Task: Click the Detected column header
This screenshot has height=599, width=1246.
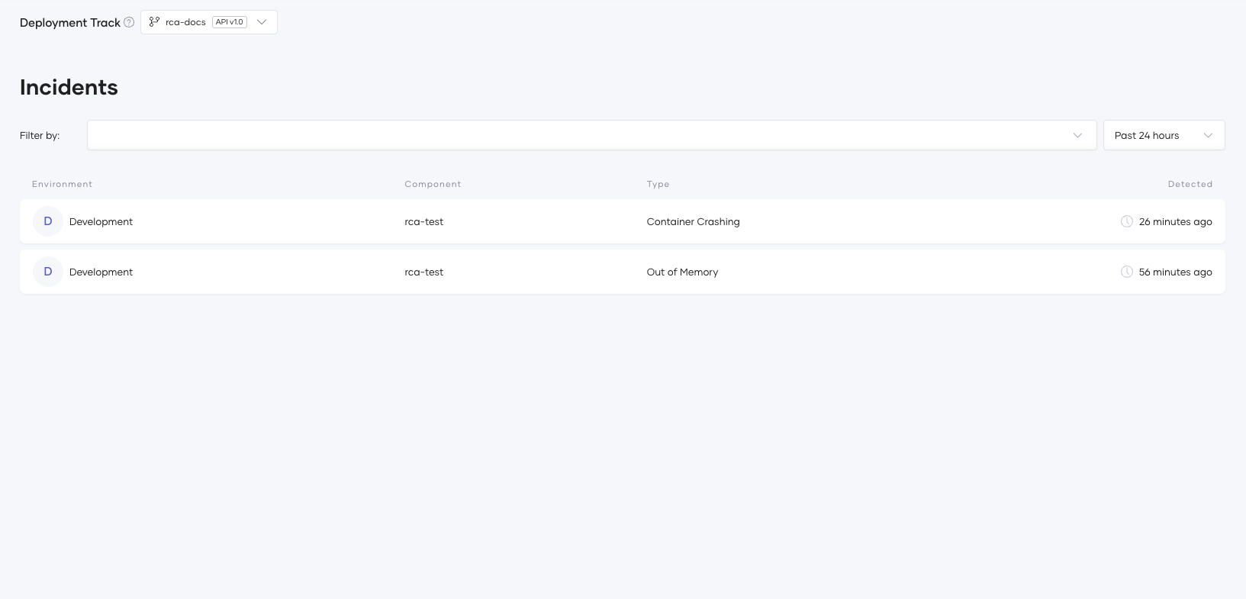Action: tap(1190, 184)
